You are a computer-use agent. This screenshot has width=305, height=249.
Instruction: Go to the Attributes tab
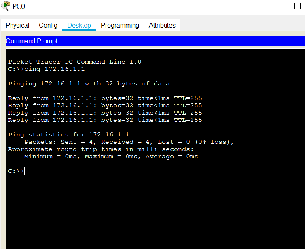coord(162,26)
